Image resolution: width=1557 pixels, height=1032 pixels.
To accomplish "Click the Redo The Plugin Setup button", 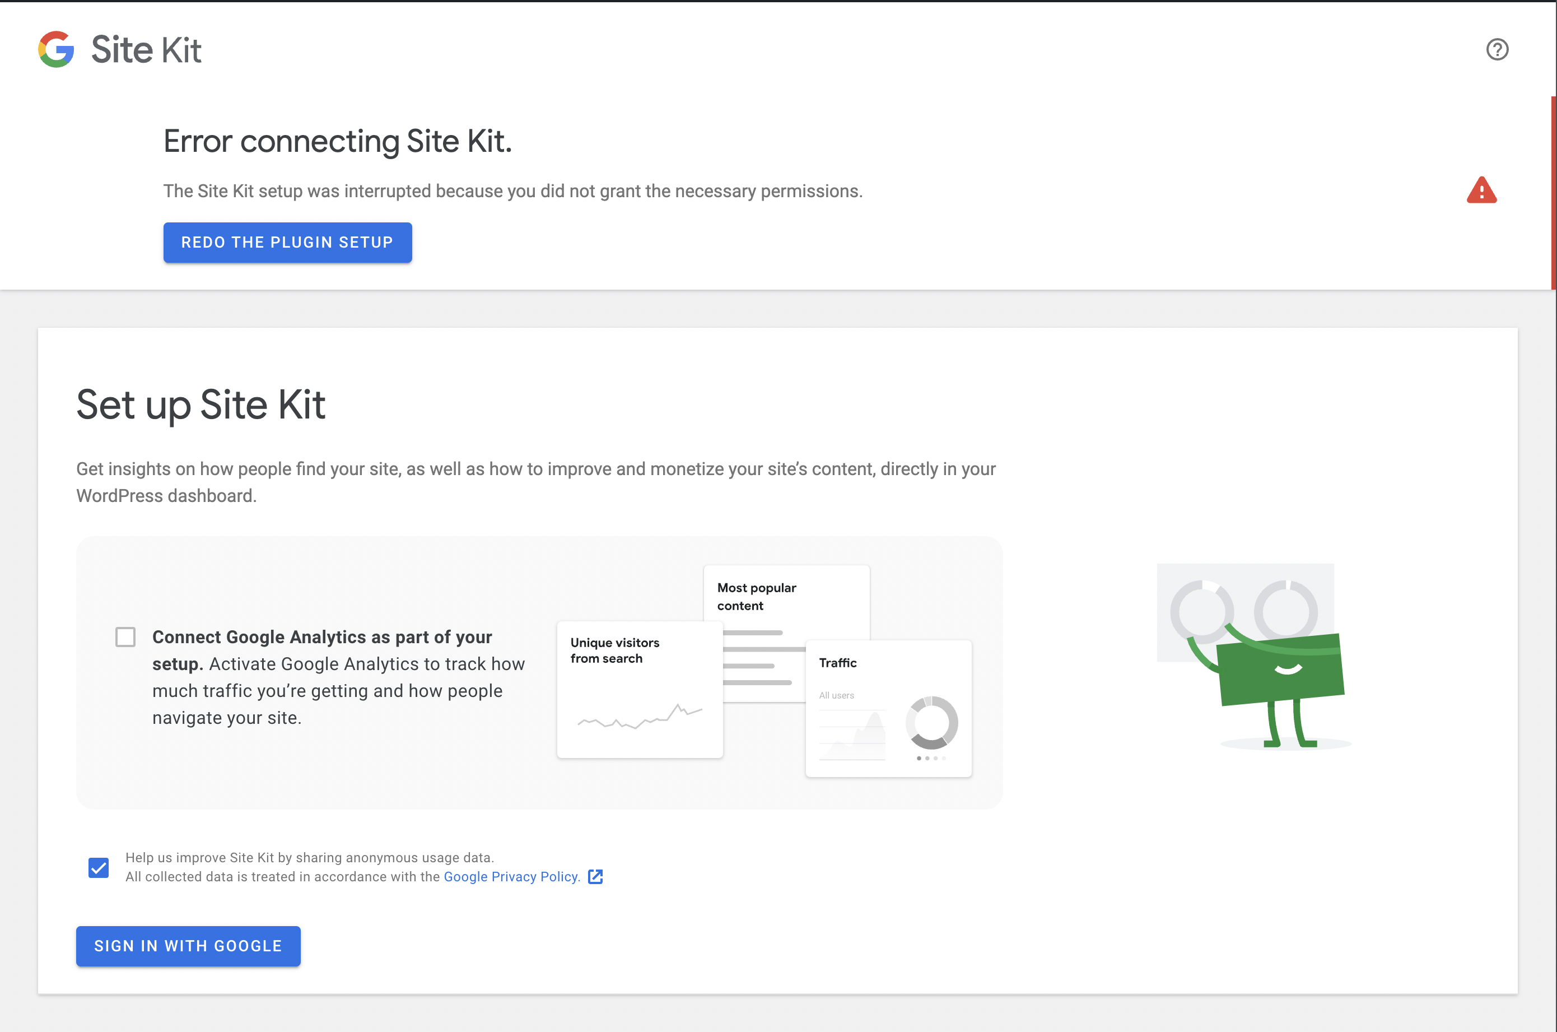I will (287, 242).
